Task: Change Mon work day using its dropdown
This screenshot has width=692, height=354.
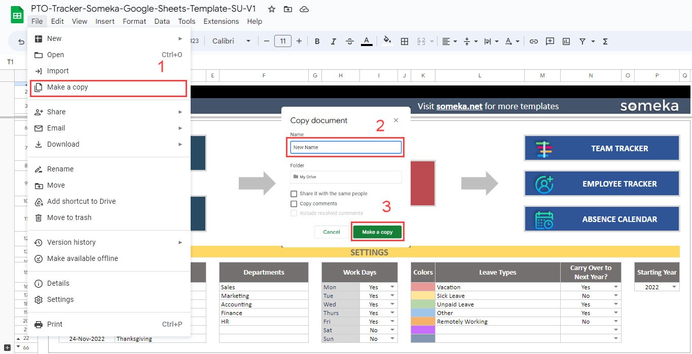Action: pos(392,287)
